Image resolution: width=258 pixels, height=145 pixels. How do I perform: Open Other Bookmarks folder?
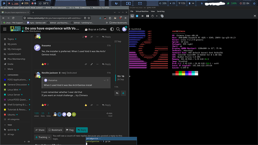[118, 23]
